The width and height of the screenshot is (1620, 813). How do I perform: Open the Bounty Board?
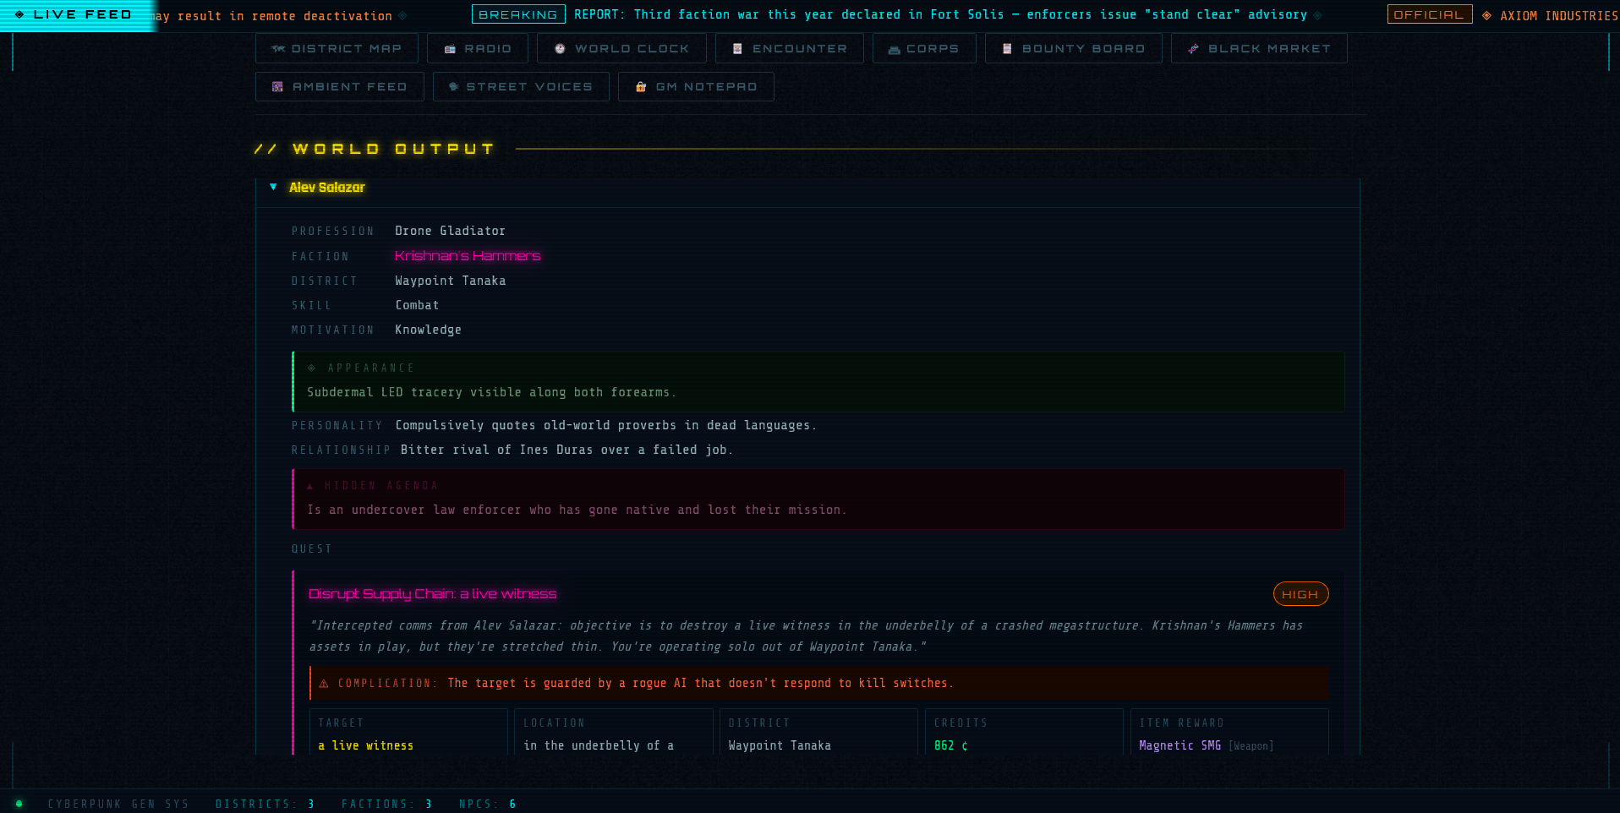coord(1074,49)
